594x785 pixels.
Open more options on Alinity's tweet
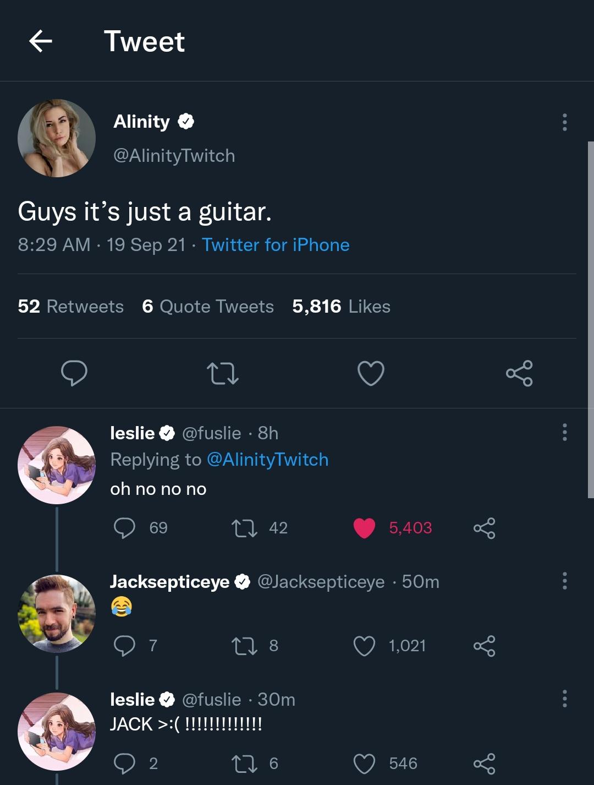coord(564,122)
